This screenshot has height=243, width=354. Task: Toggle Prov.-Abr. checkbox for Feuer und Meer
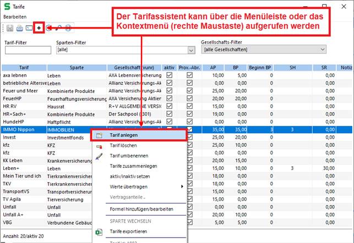coord(190,90)
